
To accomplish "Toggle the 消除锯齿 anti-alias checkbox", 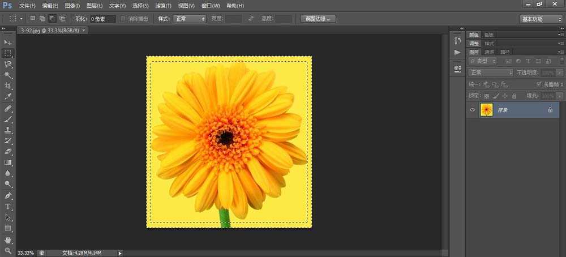I will click(123, 19).
